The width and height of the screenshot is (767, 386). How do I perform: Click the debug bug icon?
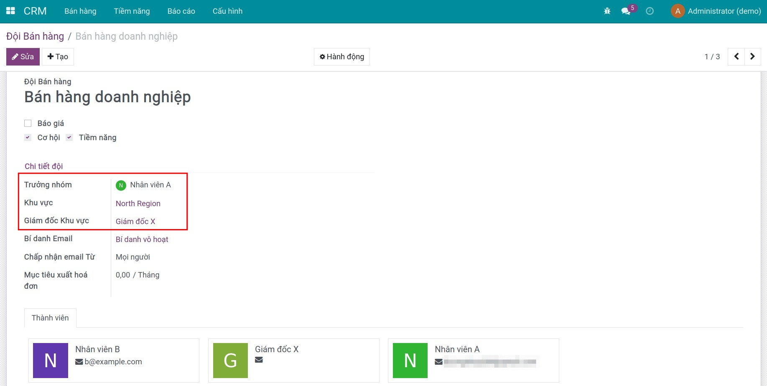tap(607, 11)
